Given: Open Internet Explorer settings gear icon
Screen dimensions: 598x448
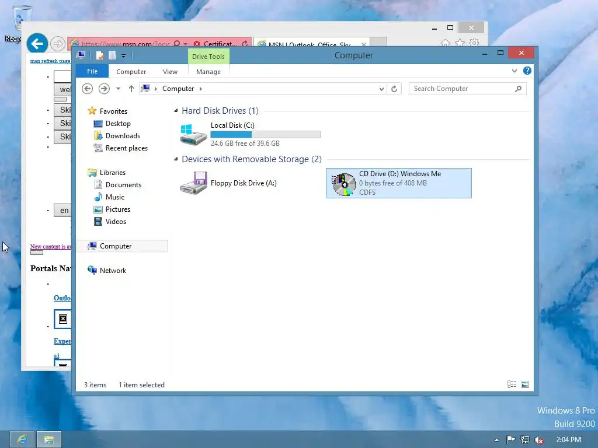Looking at the screenshot, I should click(474, 43).
